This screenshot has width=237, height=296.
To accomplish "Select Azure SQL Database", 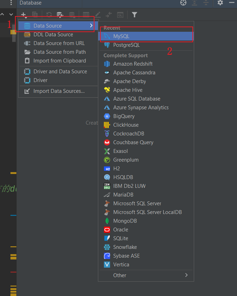I will 146,99.
